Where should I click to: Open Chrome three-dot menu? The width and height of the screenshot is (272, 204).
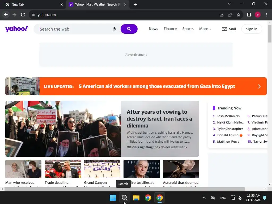tap(266, 15)
